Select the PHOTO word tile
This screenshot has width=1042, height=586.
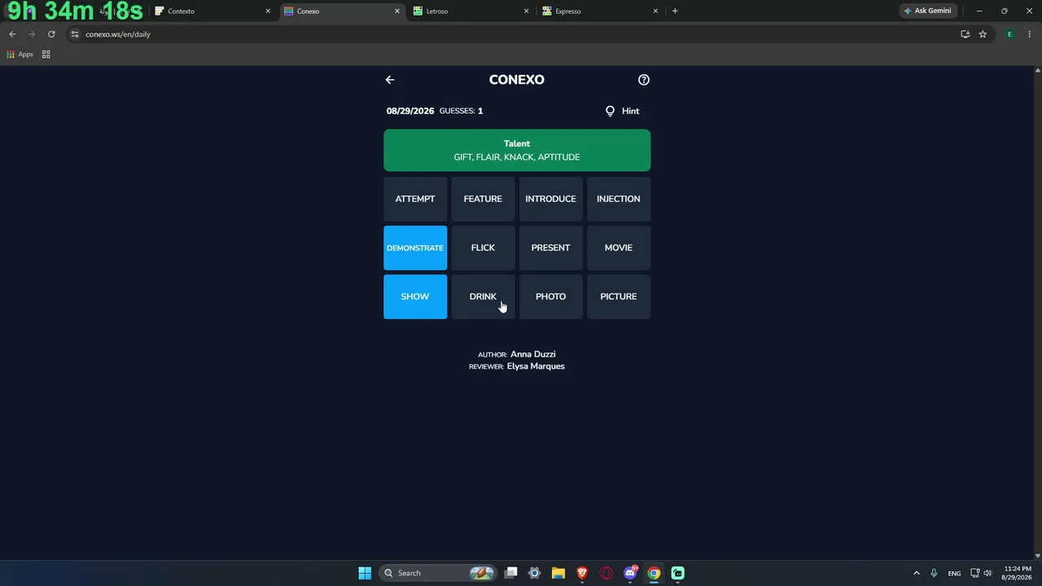tap(550, 296)
